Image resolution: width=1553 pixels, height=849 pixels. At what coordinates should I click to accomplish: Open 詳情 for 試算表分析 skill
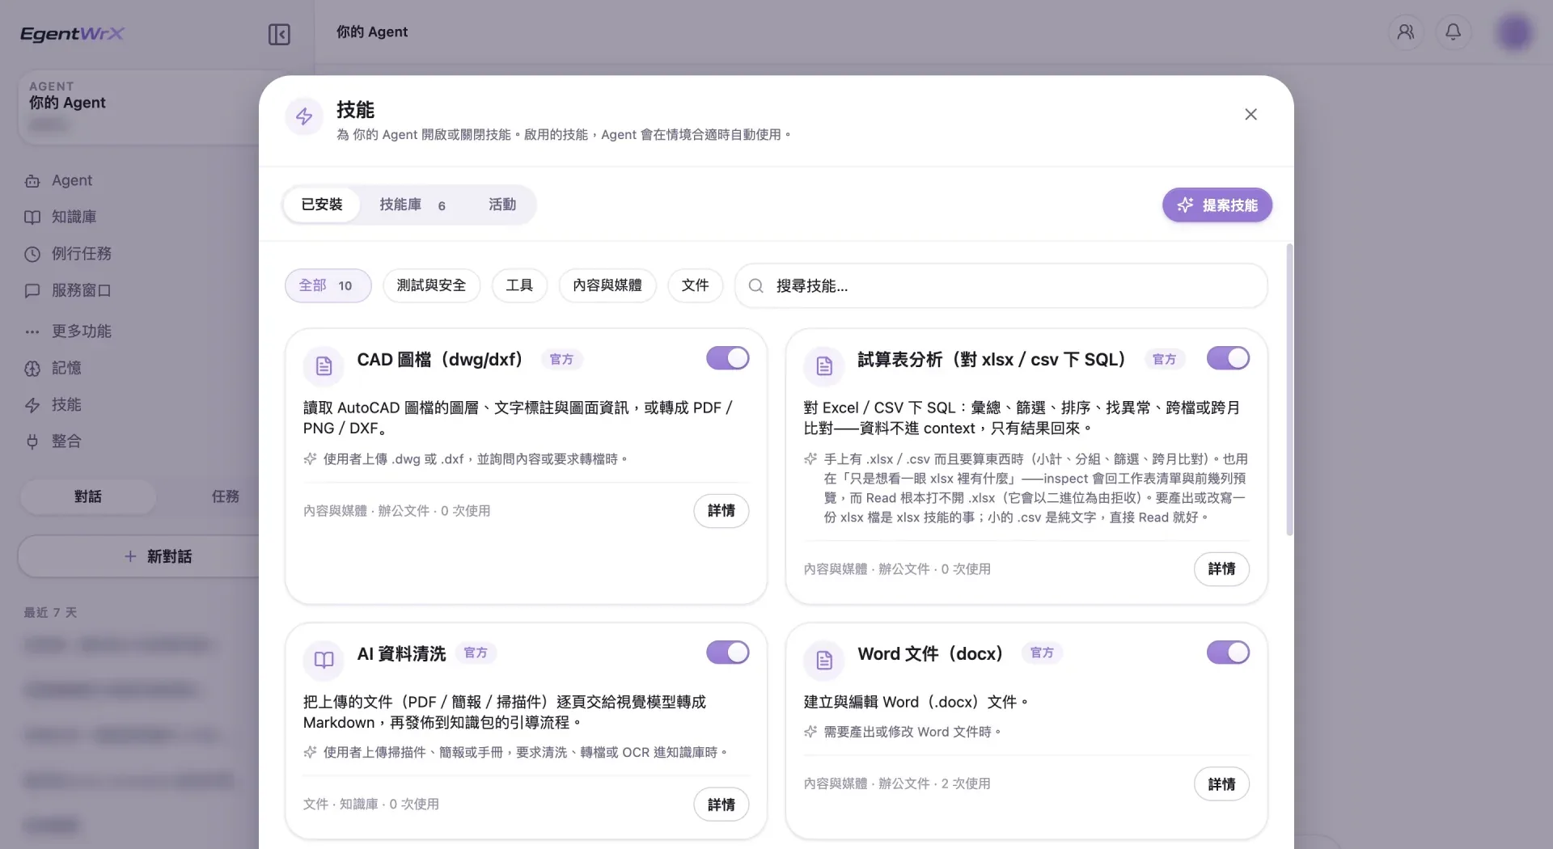(1221, 569)
